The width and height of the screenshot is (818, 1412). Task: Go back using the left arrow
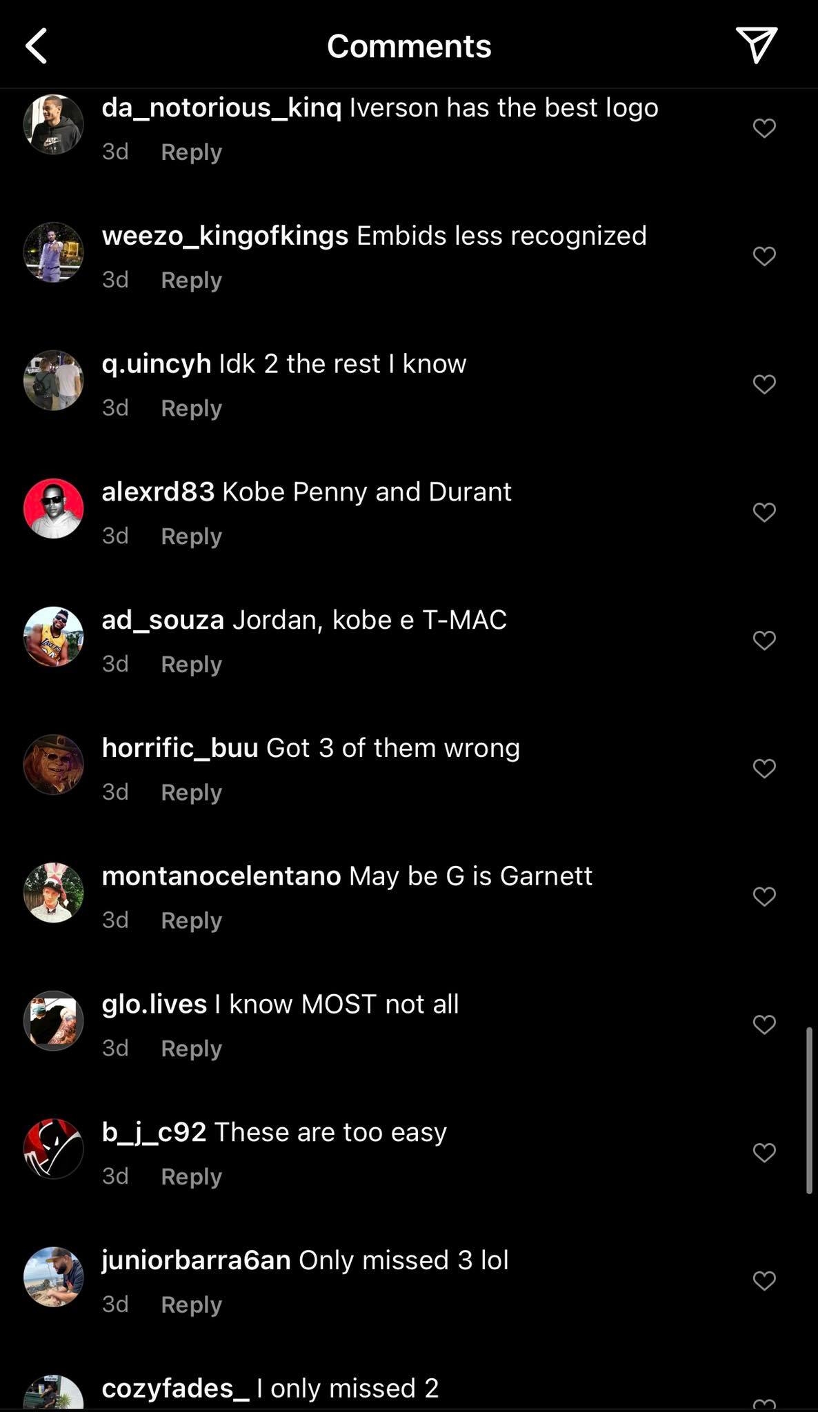[37, 46]
